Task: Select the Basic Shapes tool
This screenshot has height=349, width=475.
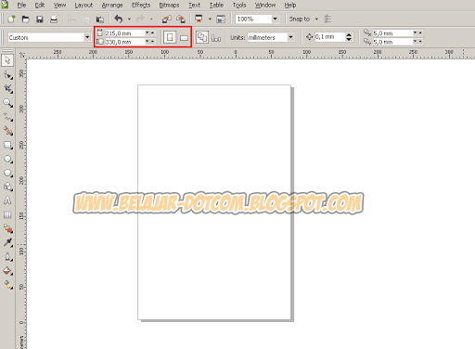Action: (7, 187)
